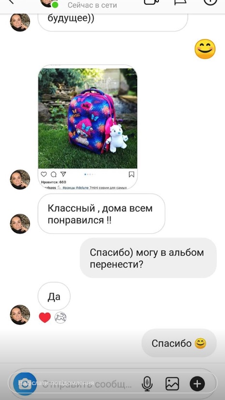
Task: Tap the black plus circle icon
Action: 197,384
